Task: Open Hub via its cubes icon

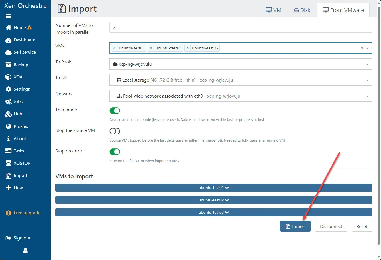Action: (x=8, y=114)
